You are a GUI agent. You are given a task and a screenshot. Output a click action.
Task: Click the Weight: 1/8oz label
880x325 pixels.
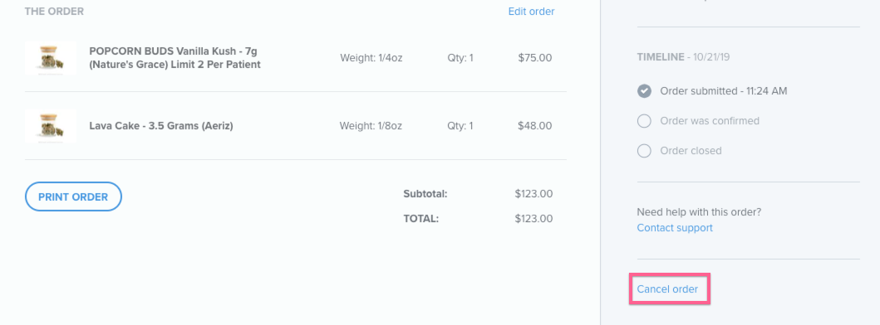[x=371, y=125]
